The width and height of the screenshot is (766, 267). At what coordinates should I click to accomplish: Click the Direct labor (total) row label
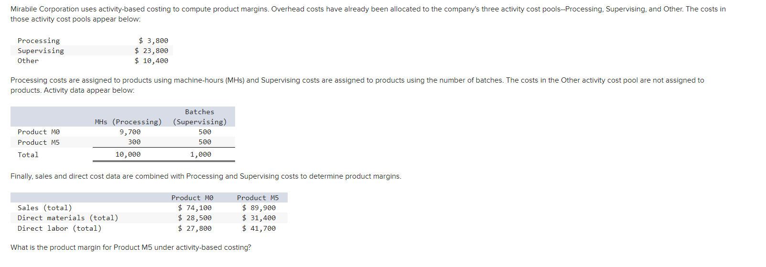pos(60,228)
